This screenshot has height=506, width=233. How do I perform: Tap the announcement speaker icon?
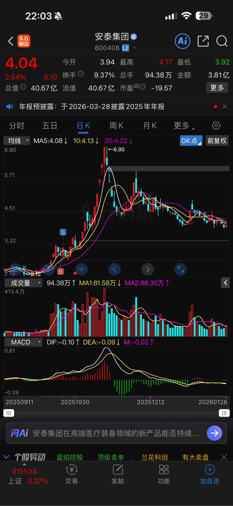(x=10, y=107)
